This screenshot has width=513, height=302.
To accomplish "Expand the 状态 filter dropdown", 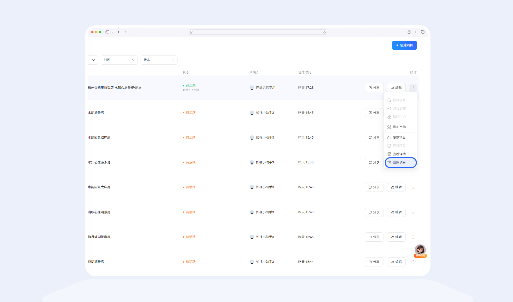I will 159,60.
